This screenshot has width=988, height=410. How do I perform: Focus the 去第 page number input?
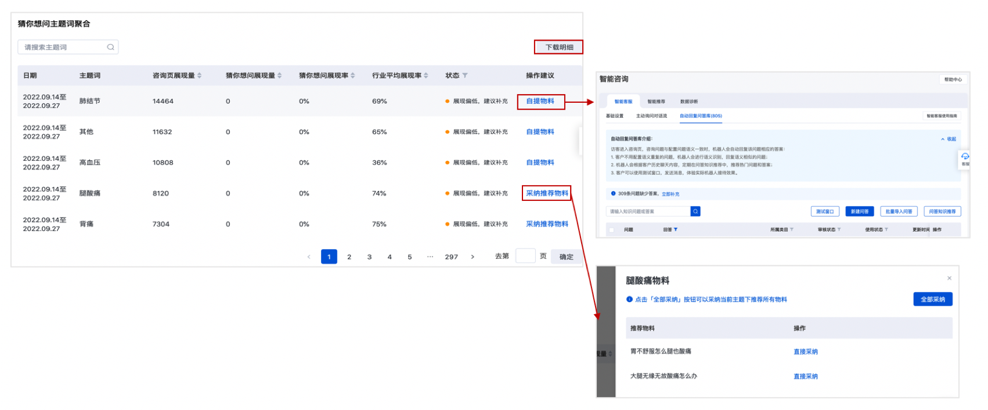point(525,256)
